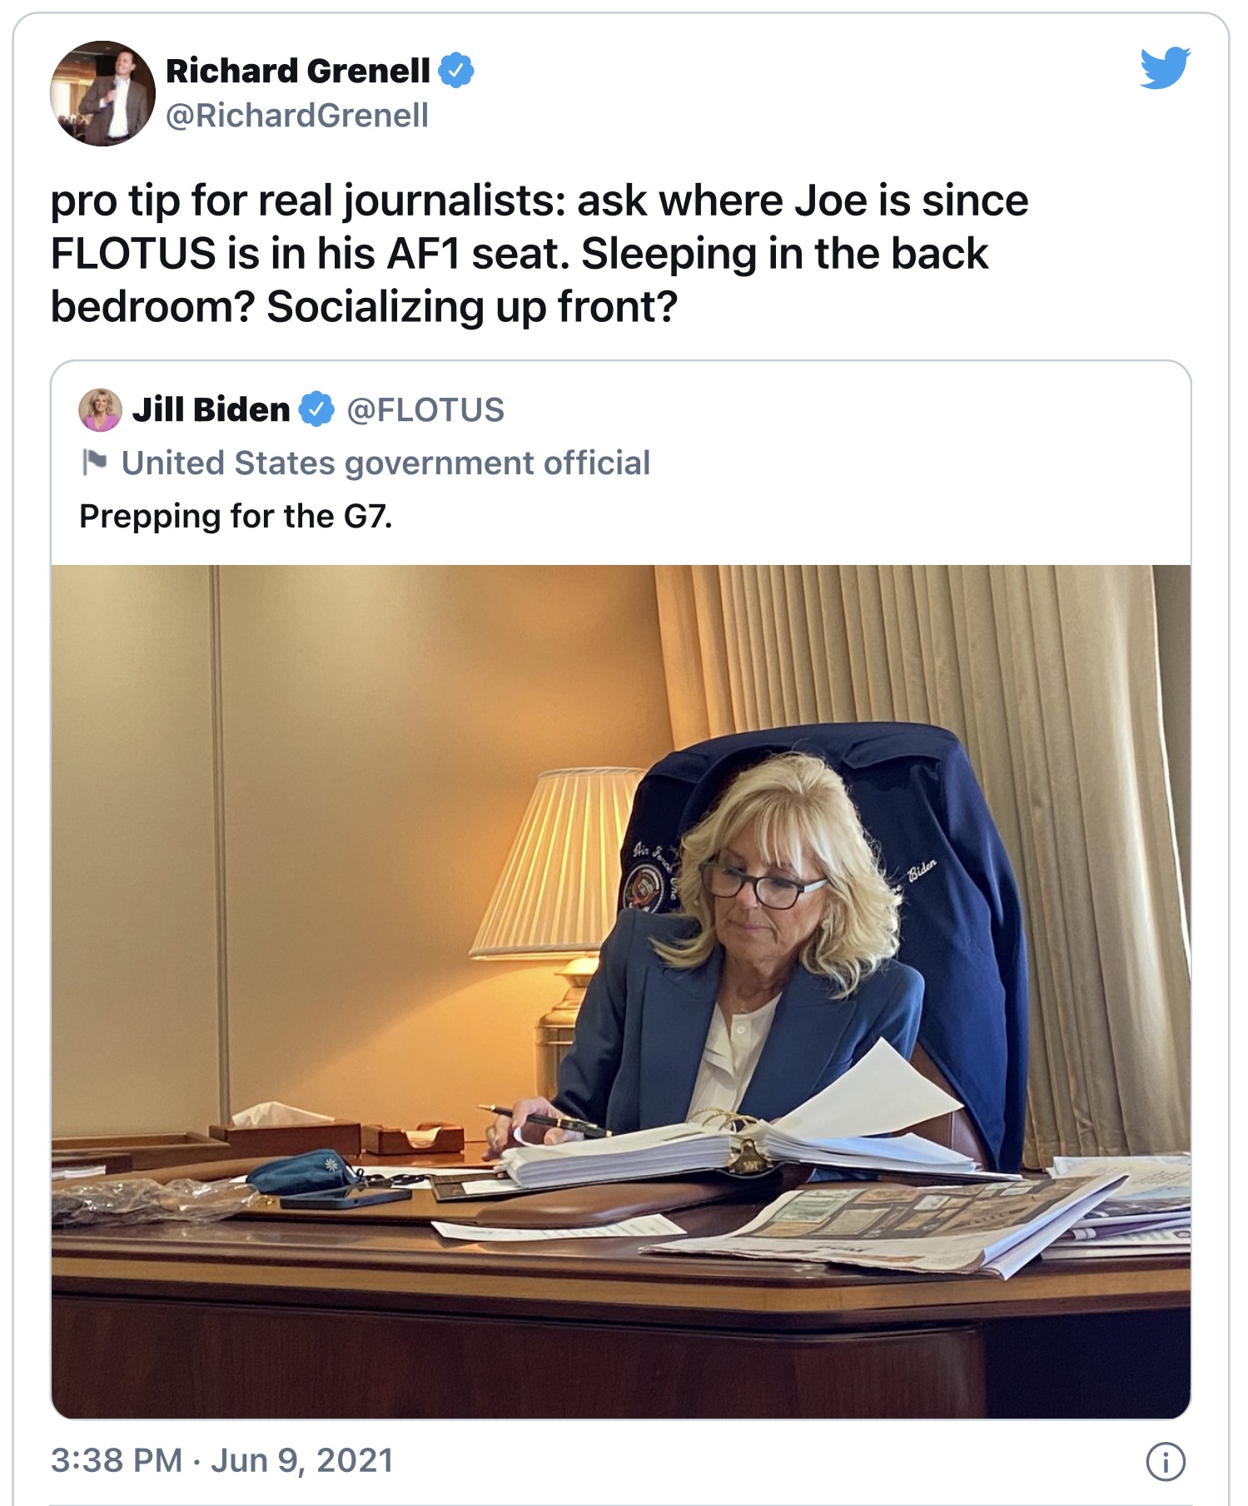Screen dimensions: 1248x1506
Task: Click the 3:38 PM timestamp
Action: pos(117,1460)
